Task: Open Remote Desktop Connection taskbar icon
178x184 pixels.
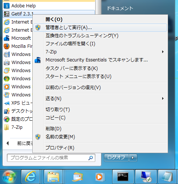Action: click(x=146, y=177)
